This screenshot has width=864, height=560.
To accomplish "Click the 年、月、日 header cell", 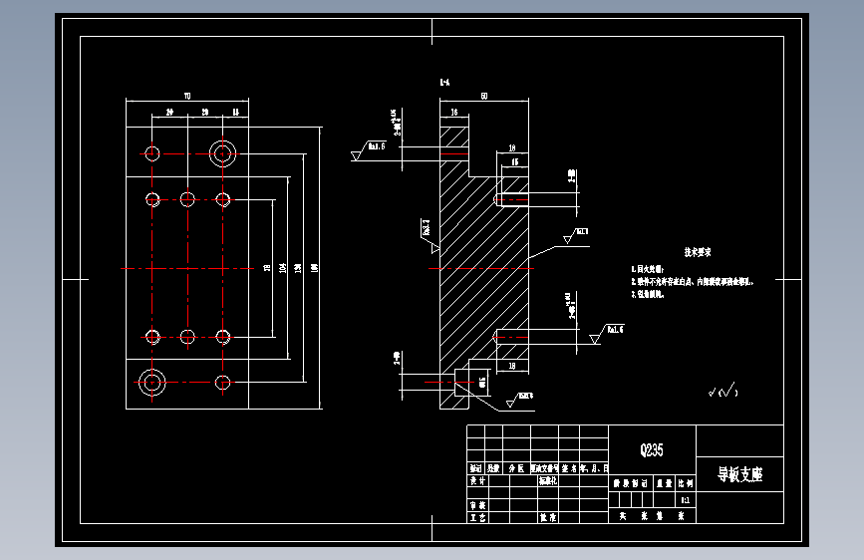I will point(594,468).
